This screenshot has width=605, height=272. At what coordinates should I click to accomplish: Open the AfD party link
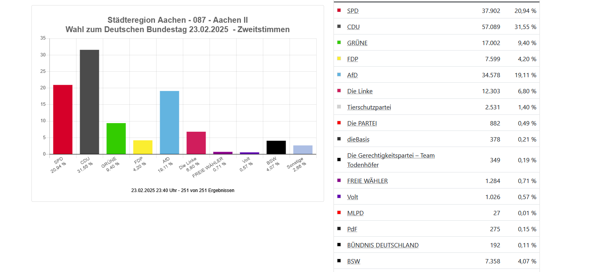pyautogui.click(x=352, y=75)
